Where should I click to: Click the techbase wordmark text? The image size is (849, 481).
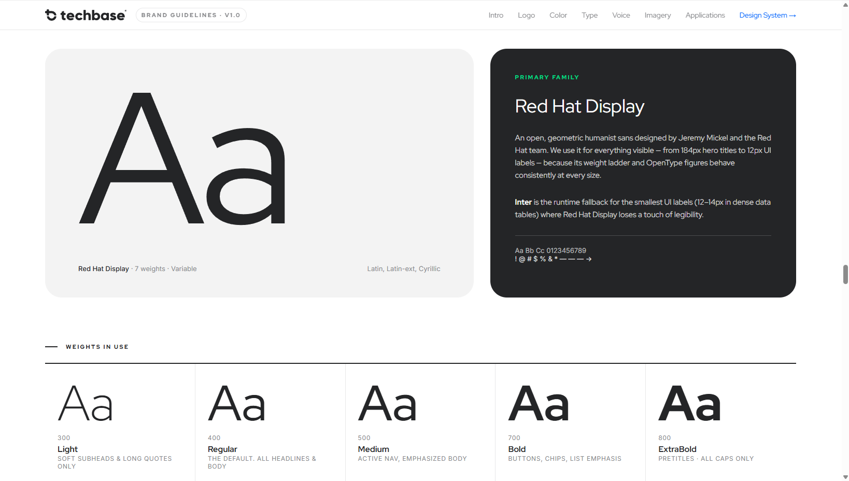point(93,16)
